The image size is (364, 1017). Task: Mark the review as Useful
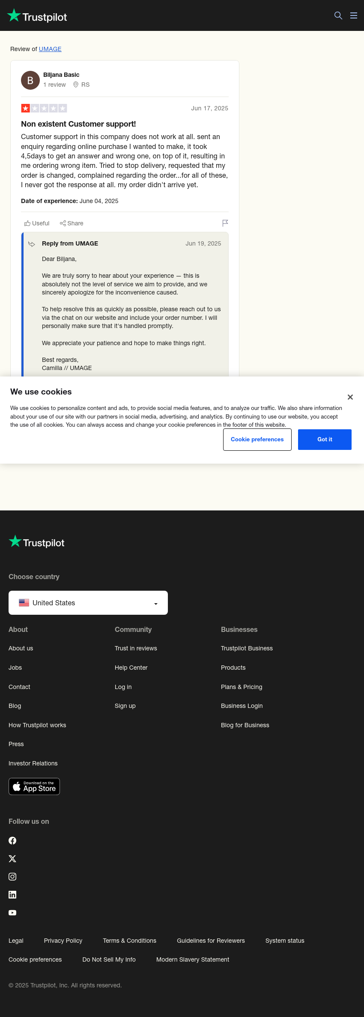pyautogui.click(x=37, y=223)
